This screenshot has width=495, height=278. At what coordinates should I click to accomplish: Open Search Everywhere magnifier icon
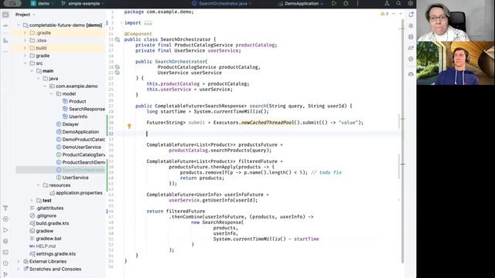[399, 3]
